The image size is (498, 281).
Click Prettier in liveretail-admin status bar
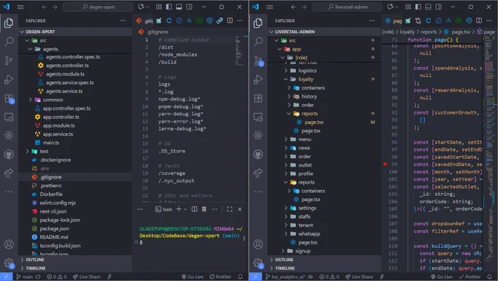(x=469, y=277)
